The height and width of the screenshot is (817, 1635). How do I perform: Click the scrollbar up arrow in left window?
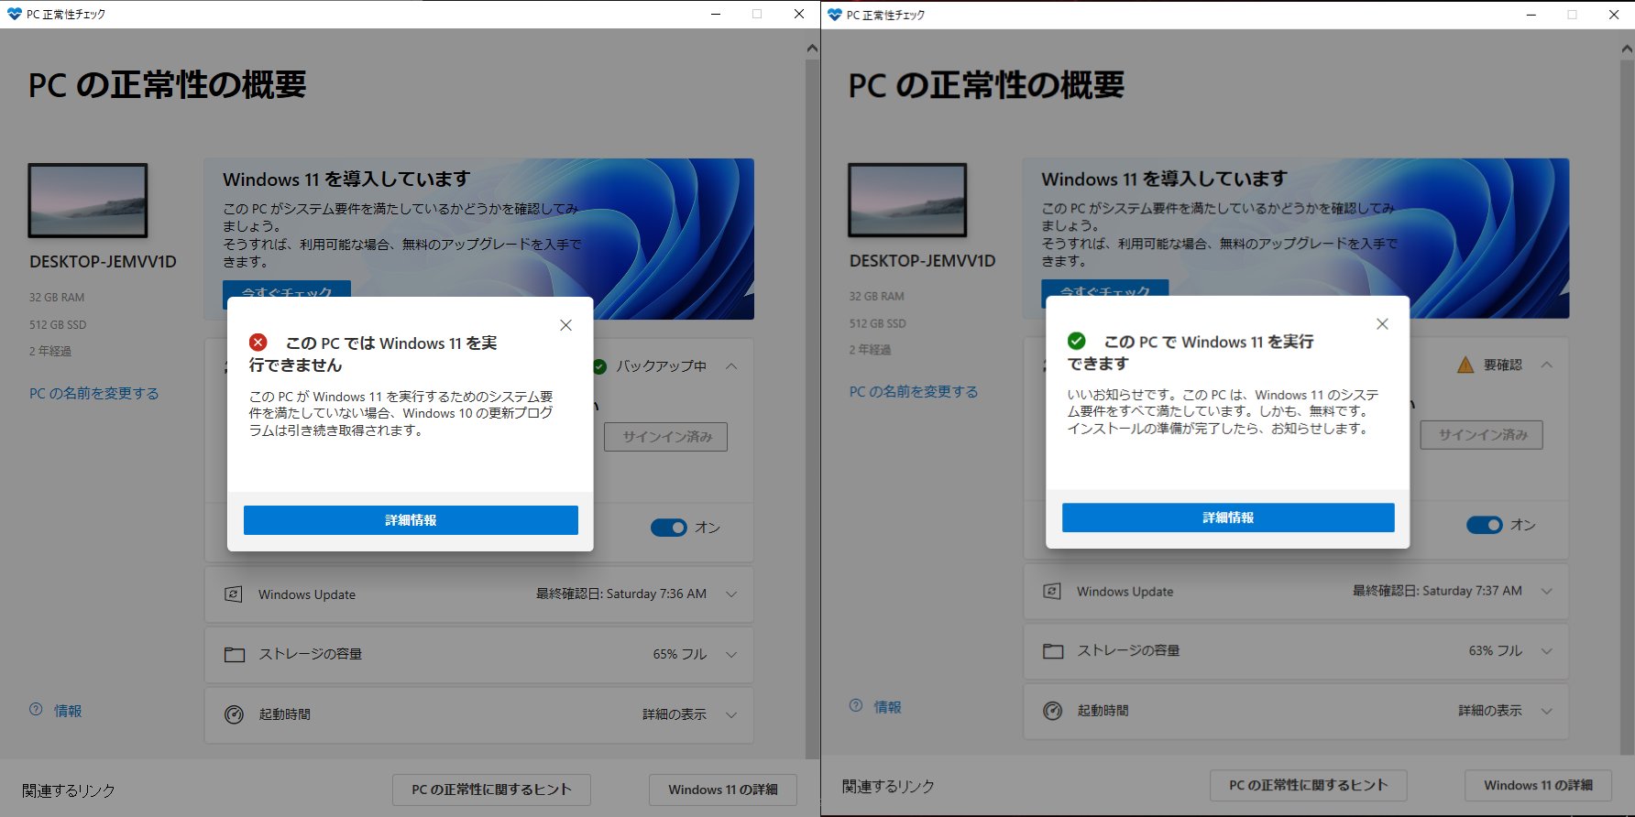[x=812, y=48]
